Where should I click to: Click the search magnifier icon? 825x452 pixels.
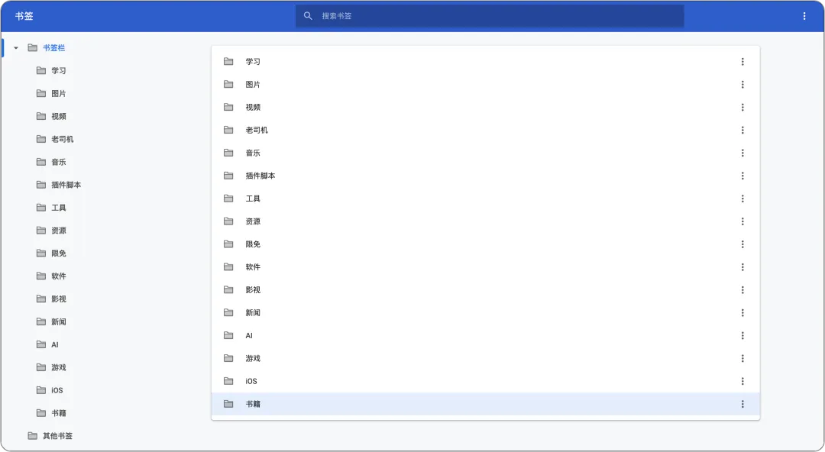click(x=308, y=16)
